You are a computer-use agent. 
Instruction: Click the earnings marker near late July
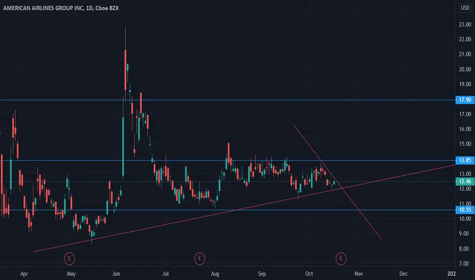[x=199, y=259]
